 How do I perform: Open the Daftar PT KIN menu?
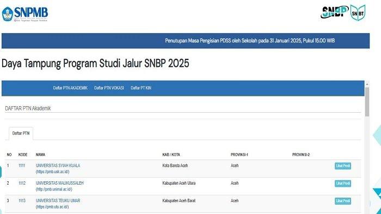(141, 88)
